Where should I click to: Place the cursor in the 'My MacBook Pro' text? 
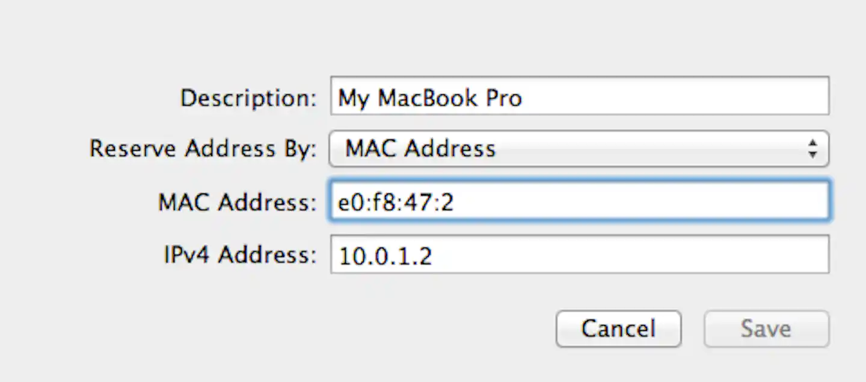430,97
